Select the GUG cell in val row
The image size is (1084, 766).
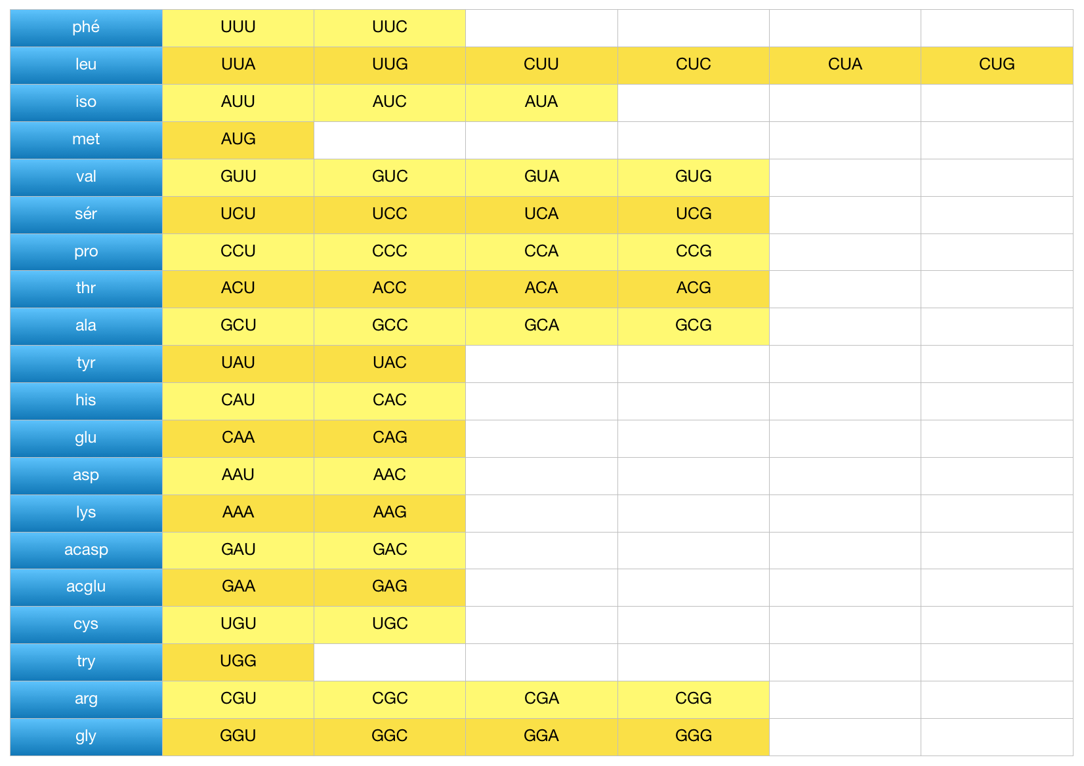click(693, 177)
